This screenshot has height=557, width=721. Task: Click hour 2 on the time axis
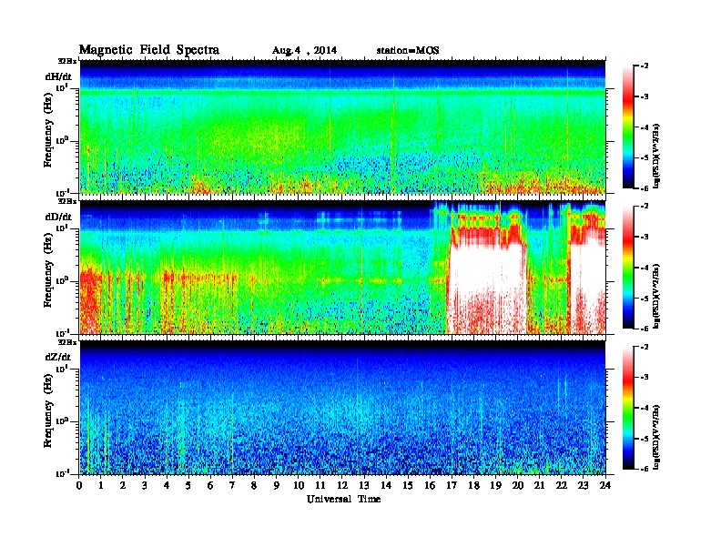point(123,486)
